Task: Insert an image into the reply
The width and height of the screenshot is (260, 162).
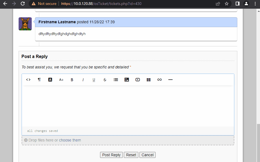Action: (x=127, y=80)
